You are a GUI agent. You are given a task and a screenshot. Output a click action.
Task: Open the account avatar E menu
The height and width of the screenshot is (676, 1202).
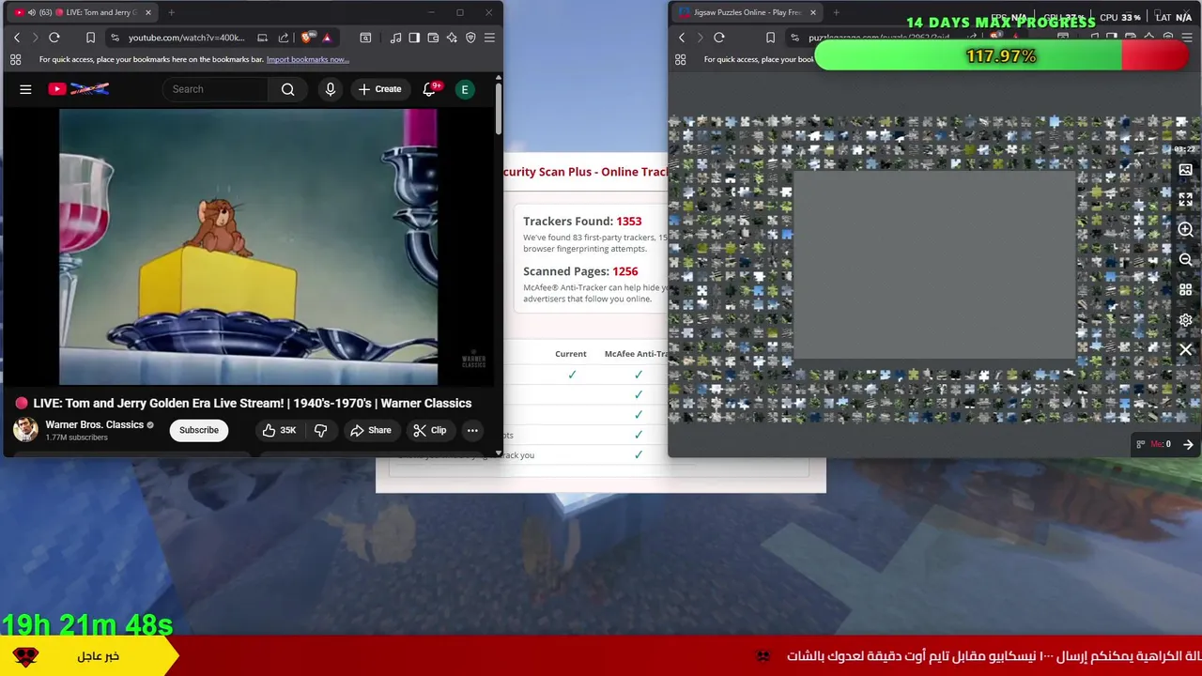coord(464,89)
